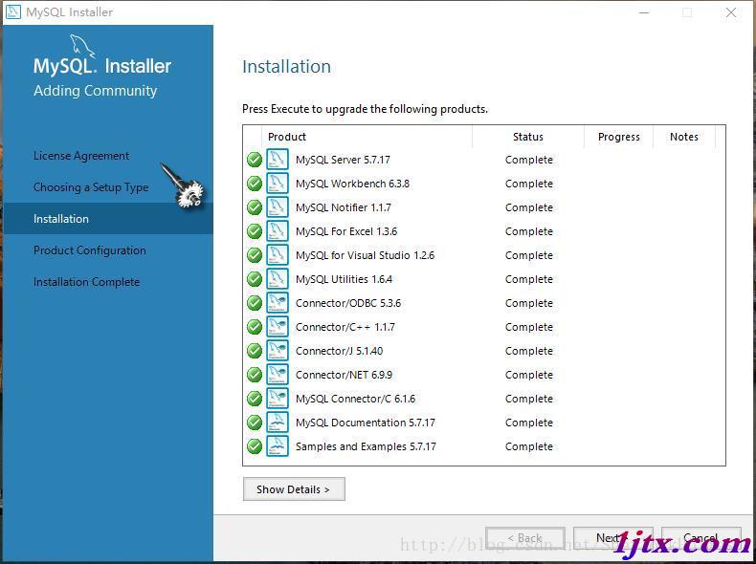Image resolution: width=756 pixels, height=564 pixels.
Task: Select the MySQL Notifier 1.1.7 row text
Action: 344,207
